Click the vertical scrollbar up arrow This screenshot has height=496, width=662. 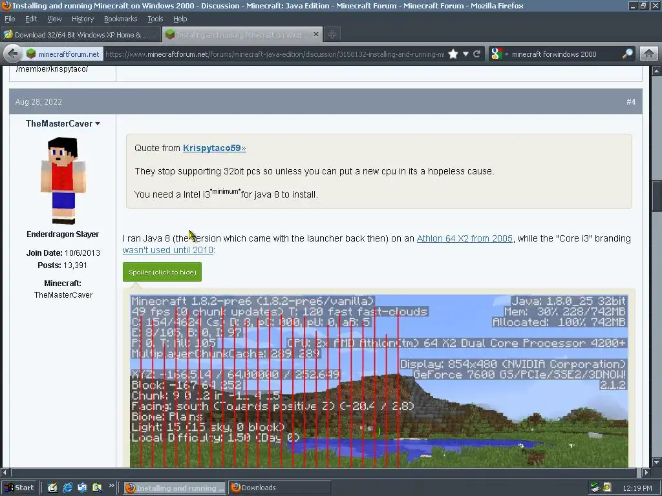point(656,71)
